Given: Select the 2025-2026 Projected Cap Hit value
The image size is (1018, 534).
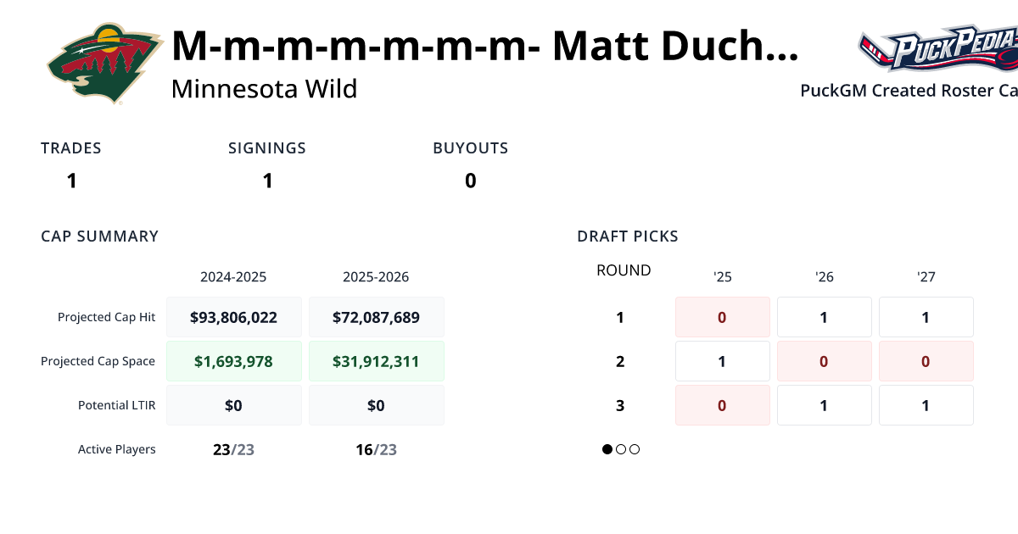Looking at the screenshot, I should click(x=377, y=318).
